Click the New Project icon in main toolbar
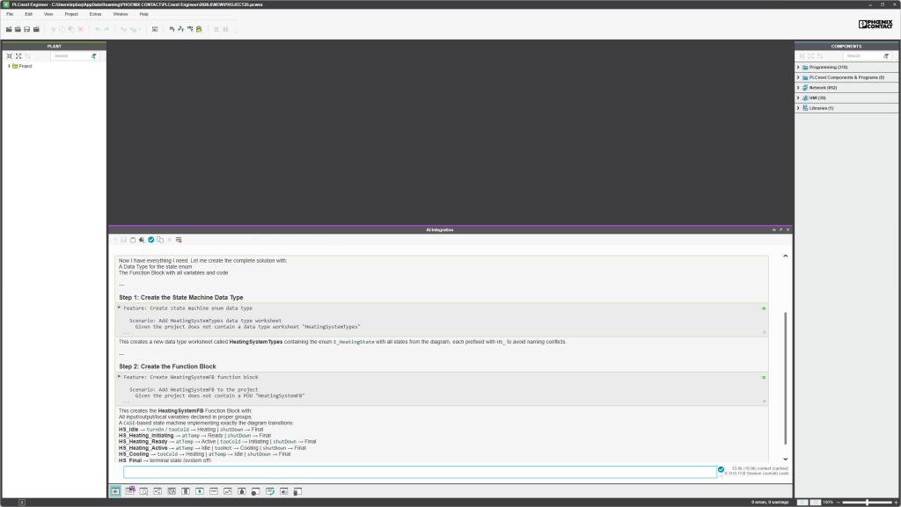 [9, 29]
